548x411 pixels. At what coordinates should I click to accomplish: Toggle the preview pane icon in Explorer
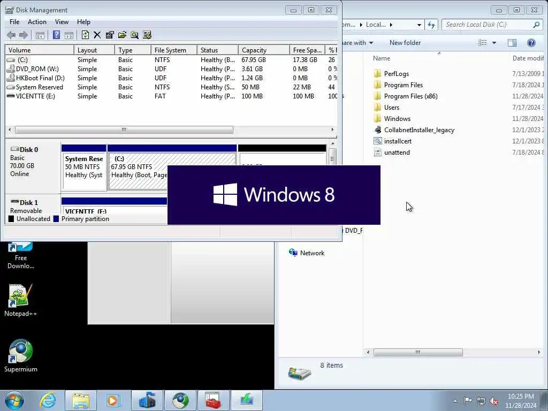pyautogui.click(x=512, y=43)
